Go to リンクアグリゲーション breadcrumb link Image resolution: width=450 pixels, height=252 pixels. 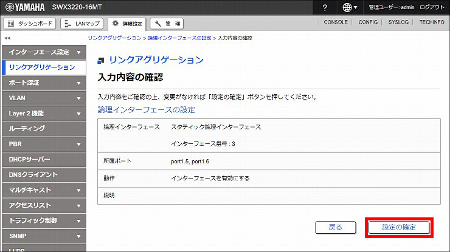click(x=114, y=38)
